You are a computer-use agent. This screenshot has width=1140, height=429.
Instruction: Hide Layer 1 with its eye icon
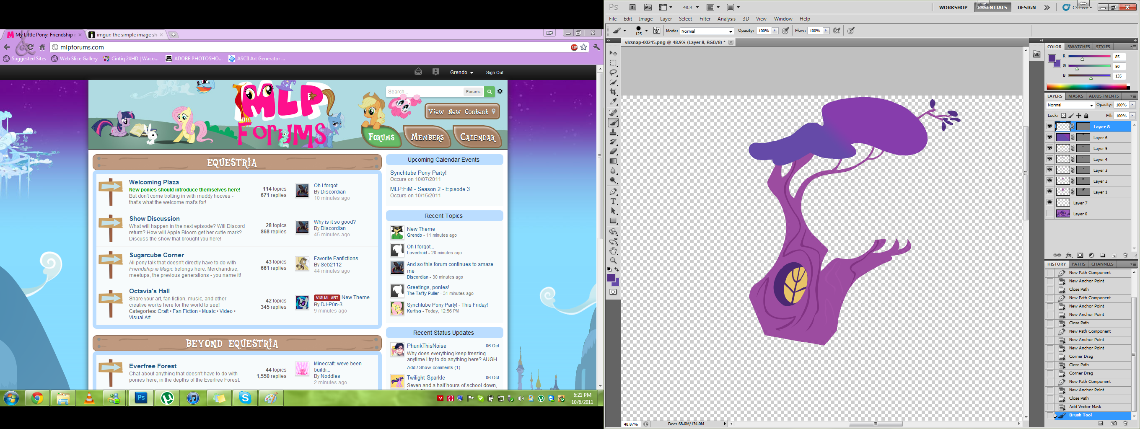pos(1050,191)
